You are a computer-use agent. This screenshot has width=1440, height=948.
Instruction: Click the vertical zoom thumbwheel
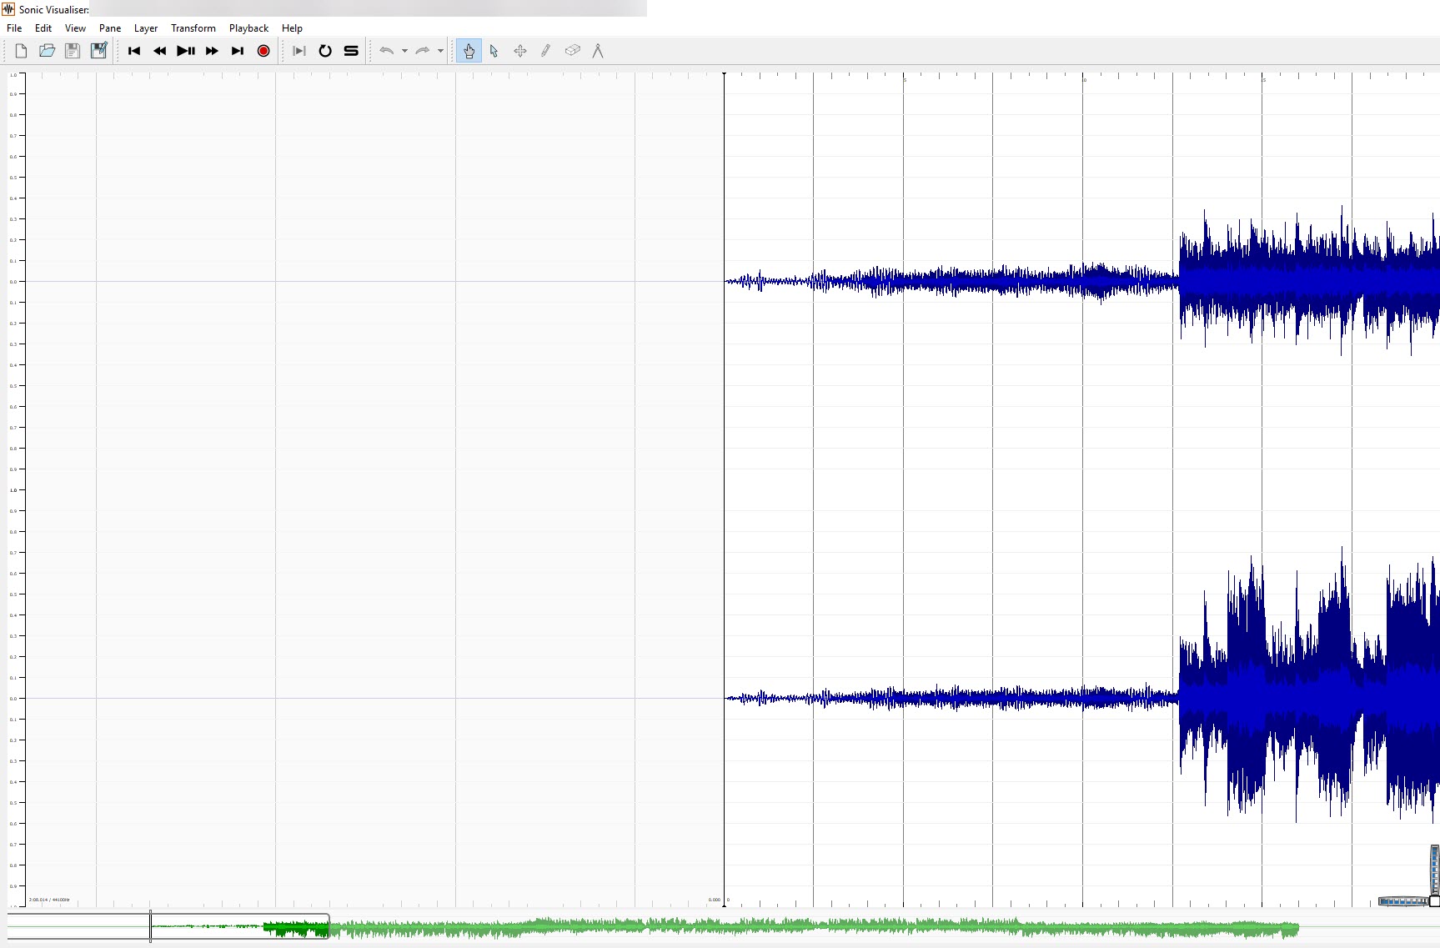click(x=1434, y=870)
